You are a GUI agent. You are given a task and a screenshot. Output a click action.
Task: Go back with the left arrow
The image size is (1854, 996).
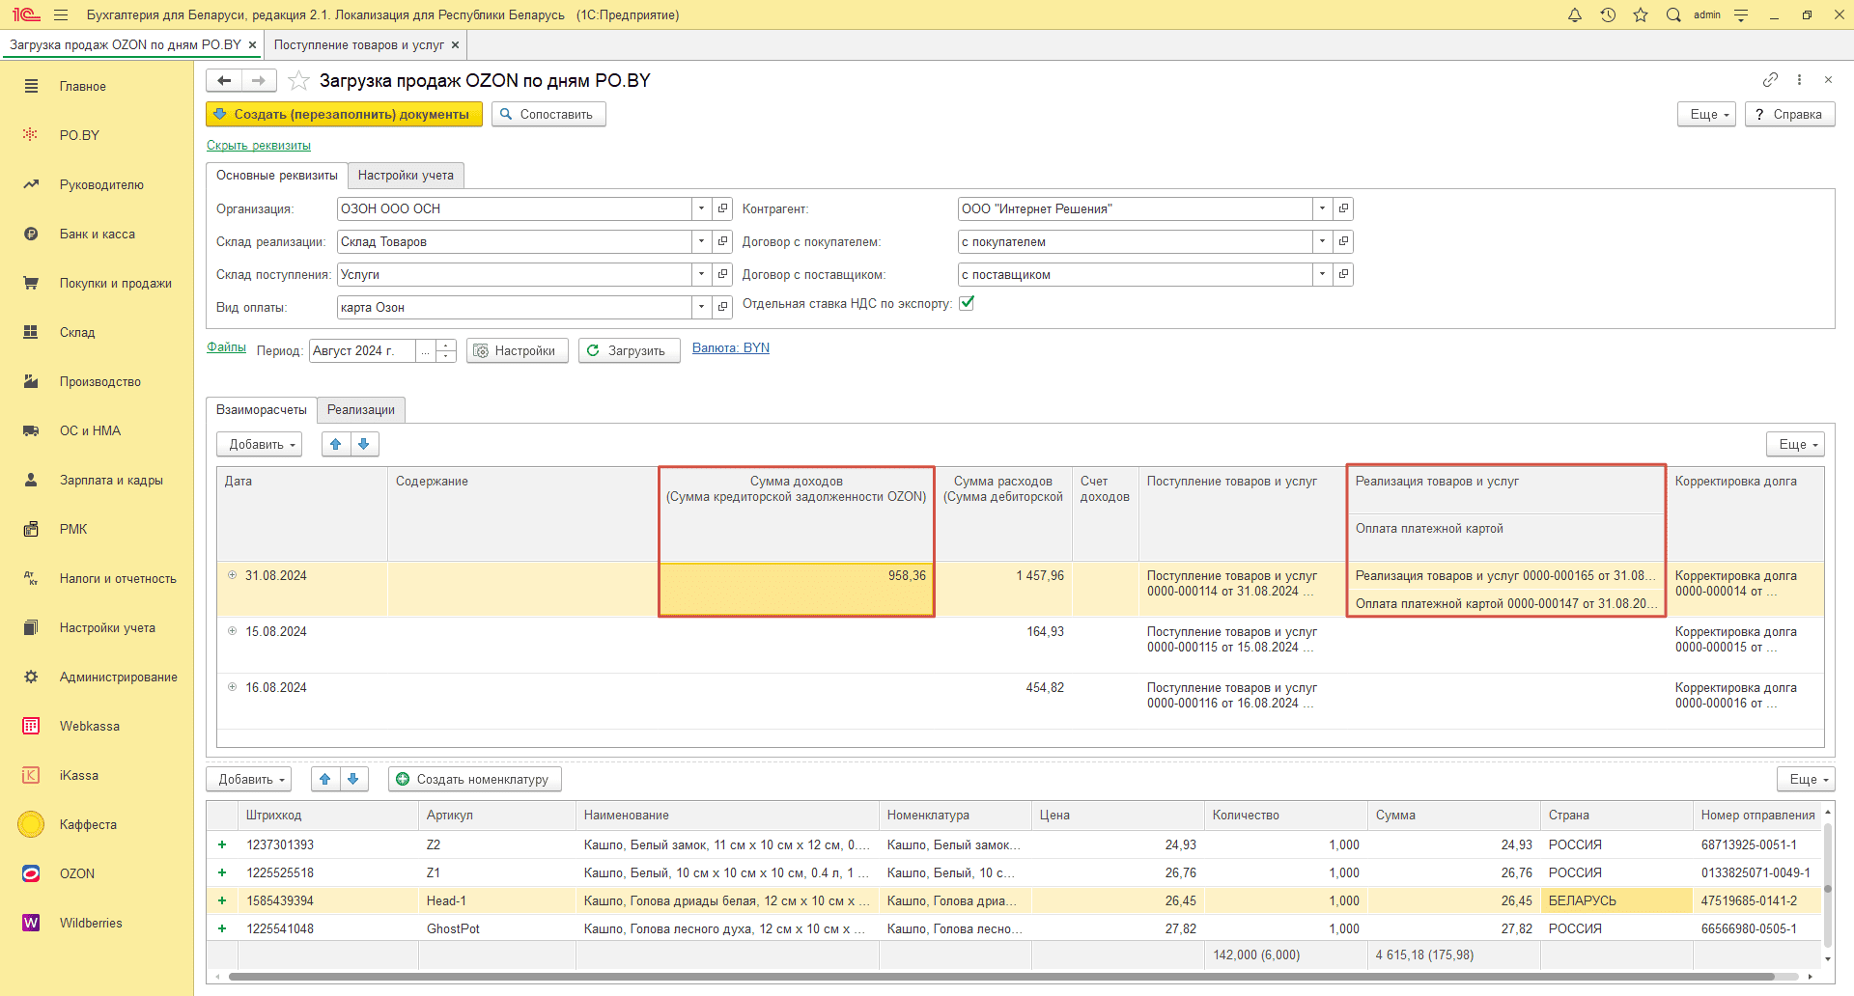pos(224,80)
